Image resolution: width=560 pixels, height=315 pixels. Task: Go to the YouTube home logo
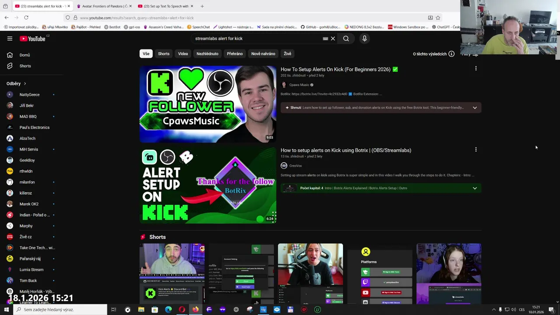pyautogui.click(x=32, y=38)
